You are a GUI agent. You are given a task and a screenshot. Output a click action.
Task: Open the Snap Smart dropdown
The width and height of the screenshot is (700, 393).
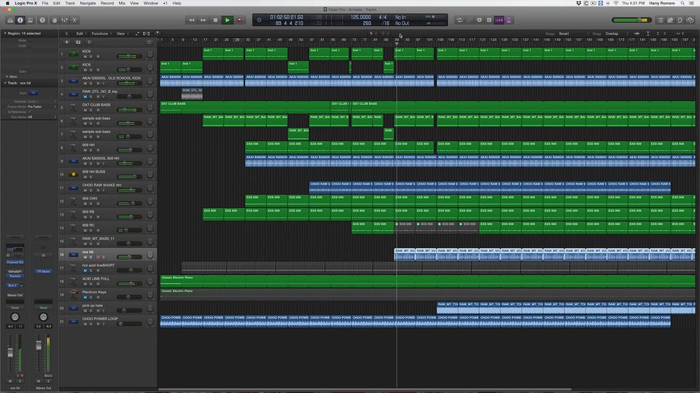(573, 33)
